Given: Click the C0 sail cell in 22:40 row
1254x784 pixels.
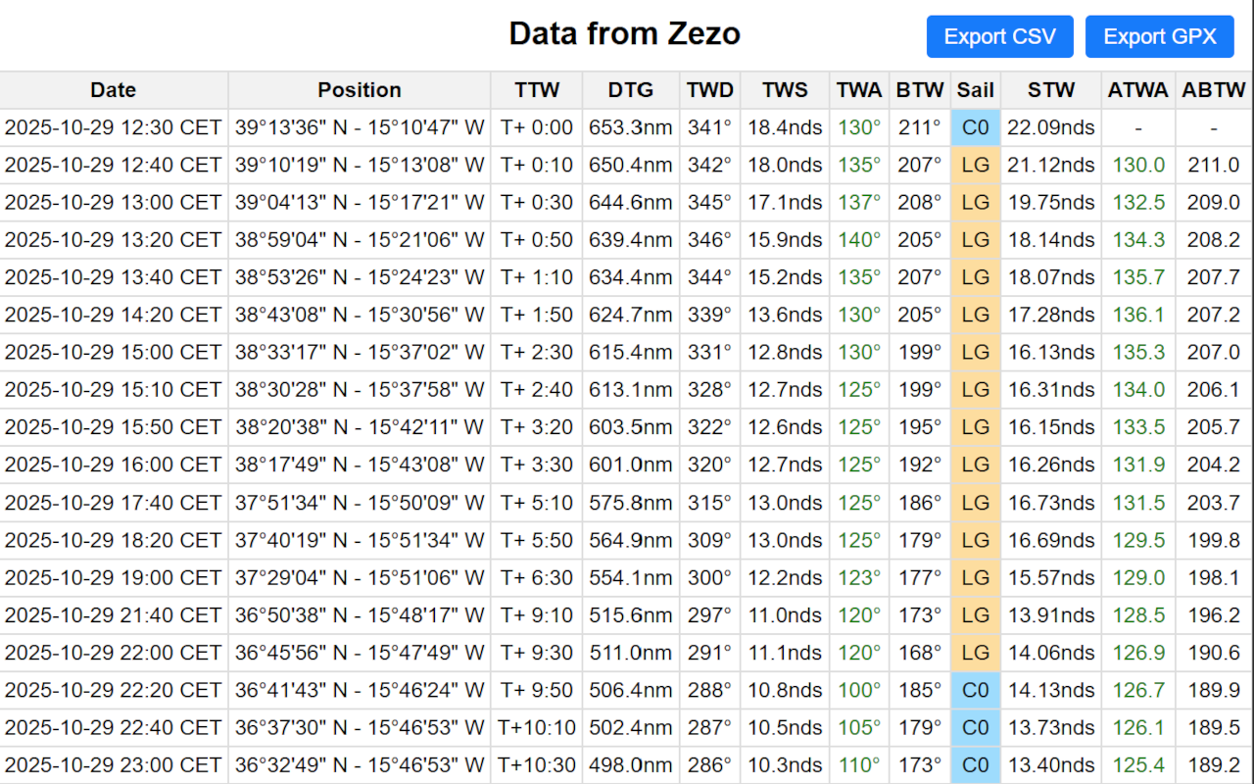Looking at the screenshot, I should click(x=976, y=728).
